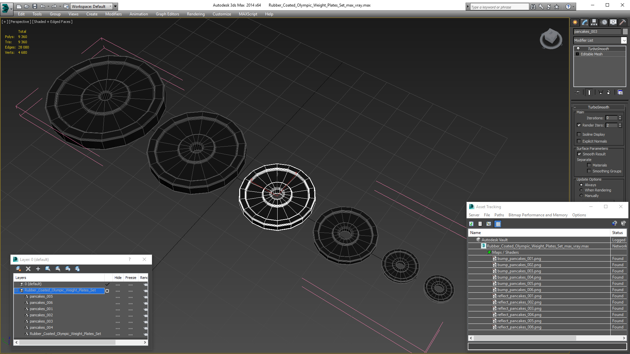Open Bitmap Performance and Memory menu
The height and width of the screenshot is (354, 630).
[538, 215]
